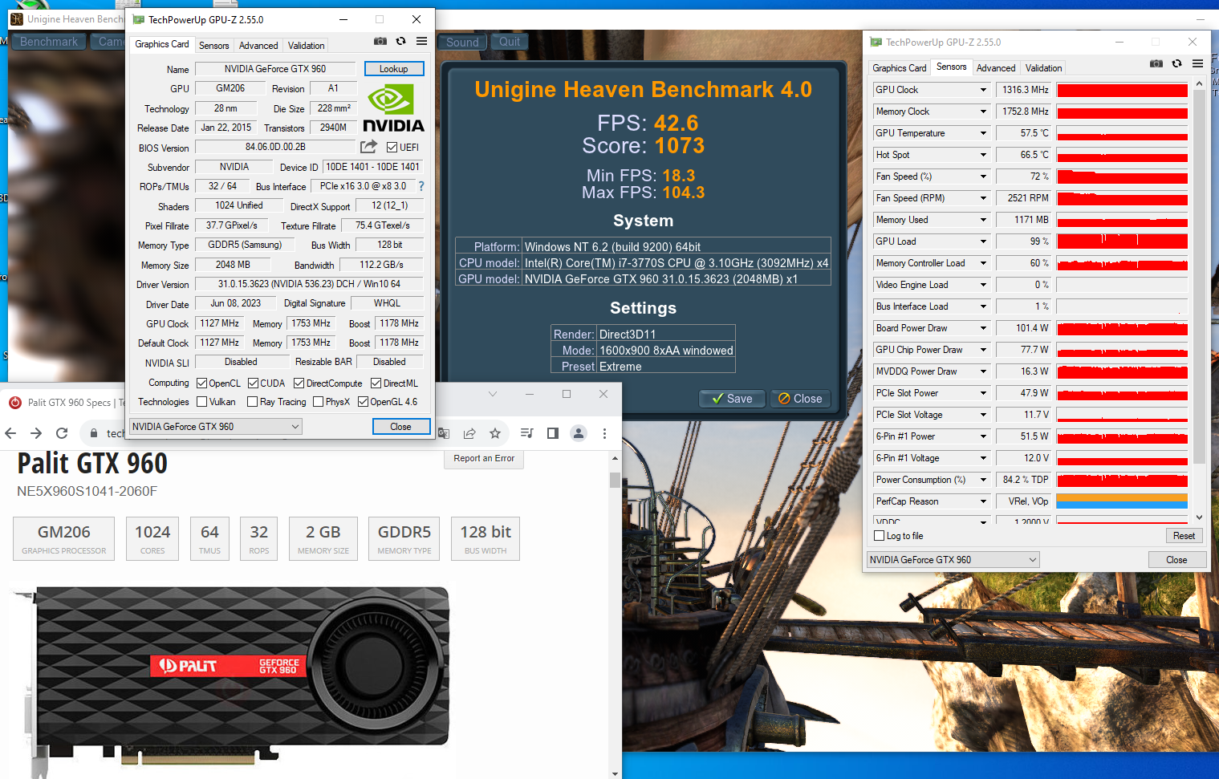Enable the PhysX checkbox

point(319,402)
